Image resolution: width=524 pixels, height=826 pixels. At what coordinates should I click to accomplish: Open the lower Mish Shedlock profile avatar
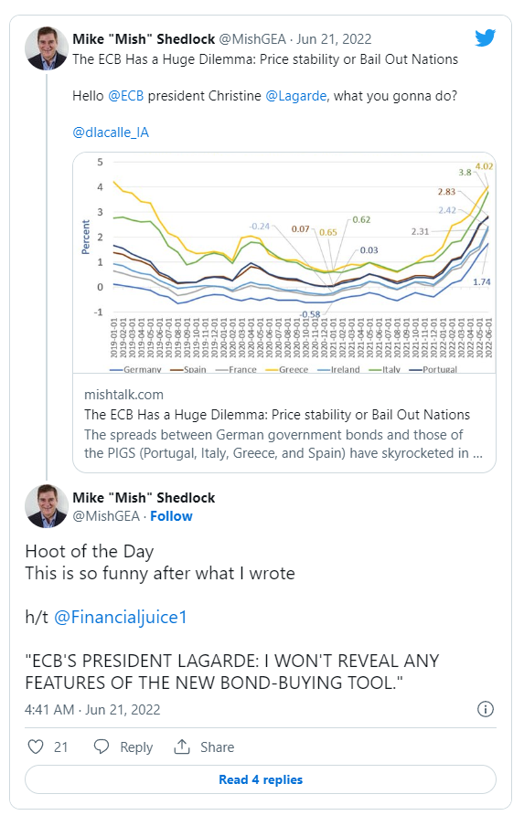tap(47, 506)
